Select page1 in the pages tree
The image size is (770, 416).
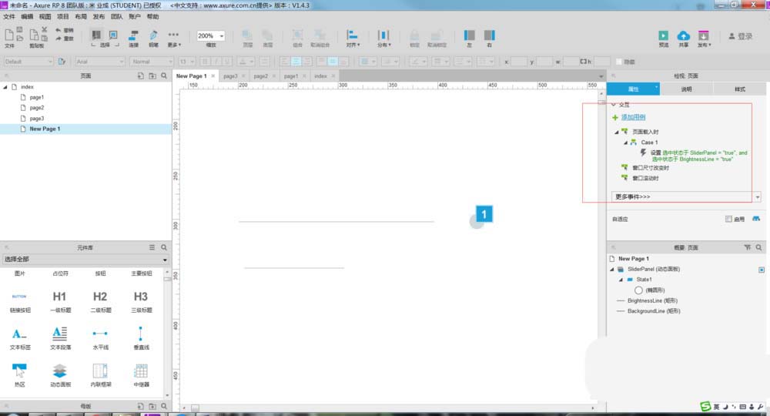click(37, 97)
